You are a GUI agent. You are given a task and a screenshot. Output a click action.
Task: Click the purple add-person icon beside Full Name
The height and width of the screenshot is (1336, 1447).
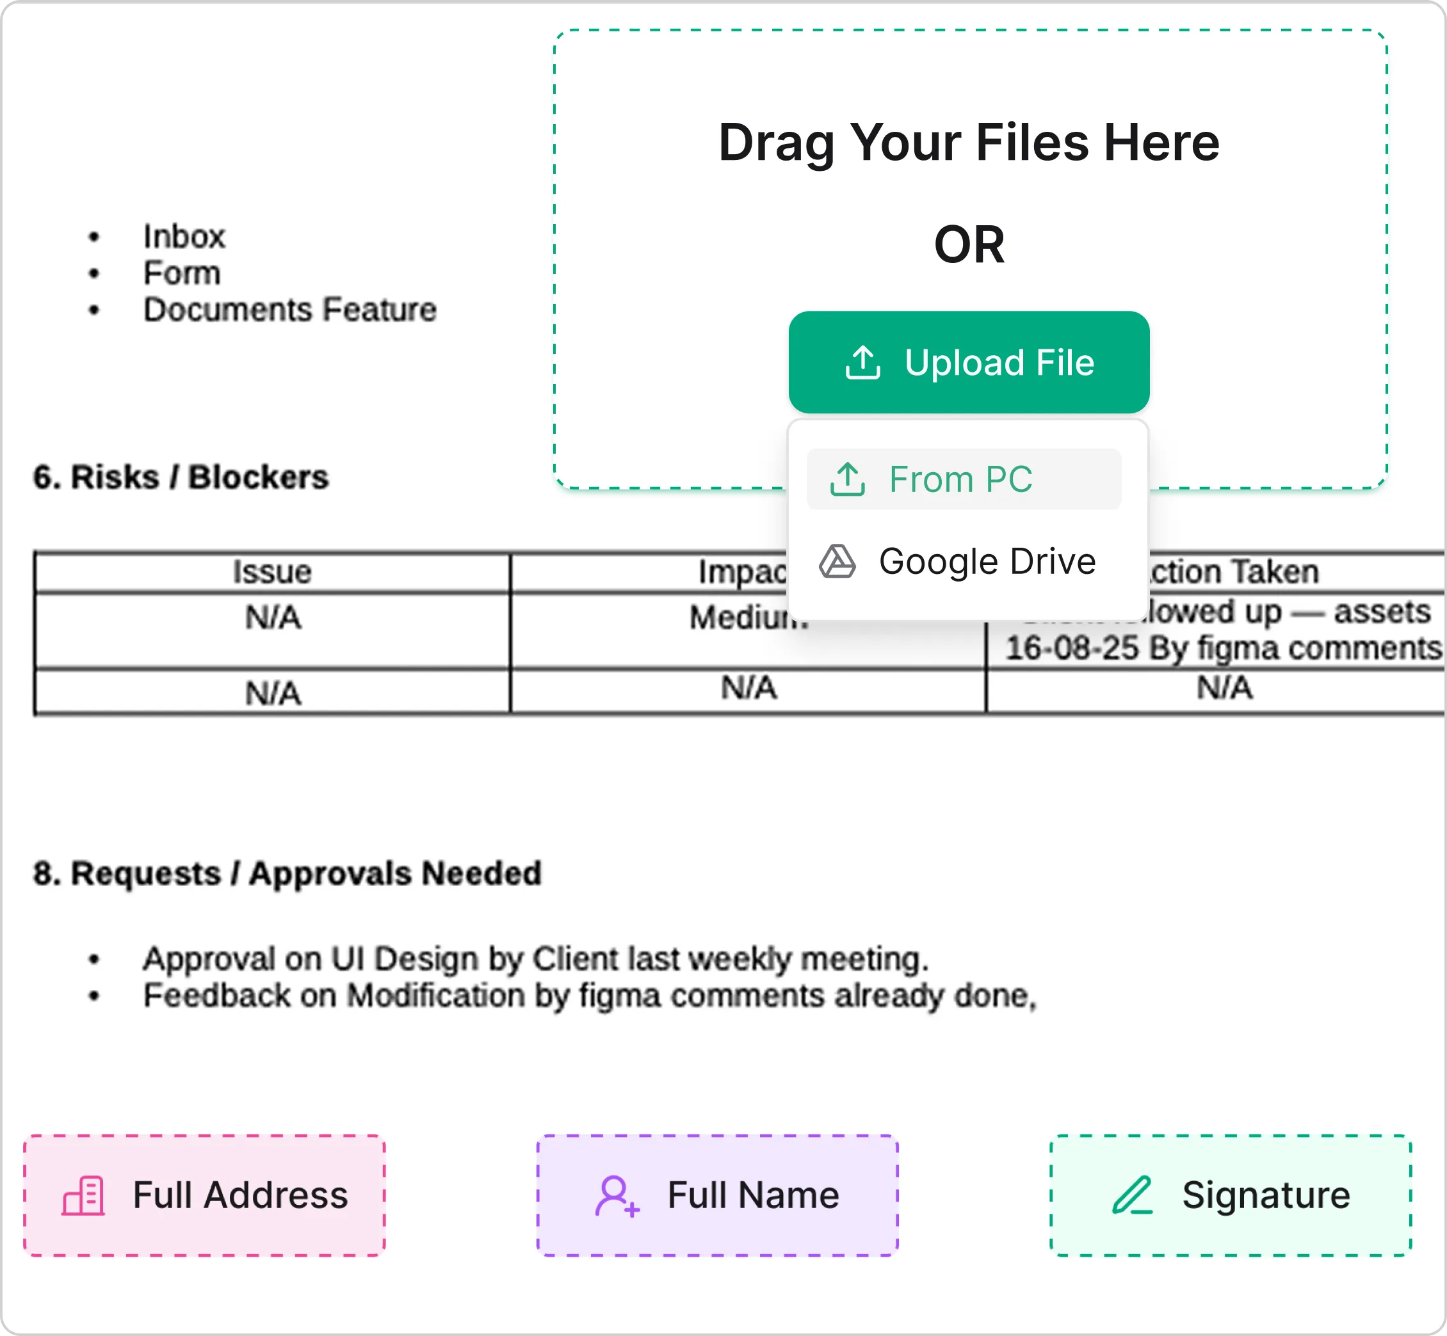[617, 1195]
